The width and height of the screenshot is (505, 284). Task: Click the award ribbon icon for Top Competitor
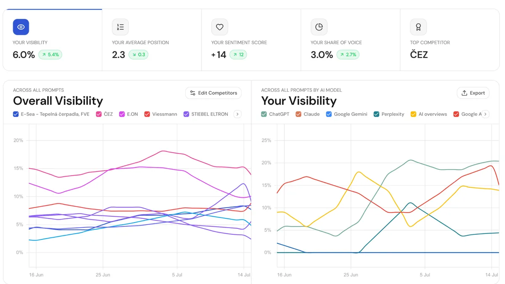[418, 27]
